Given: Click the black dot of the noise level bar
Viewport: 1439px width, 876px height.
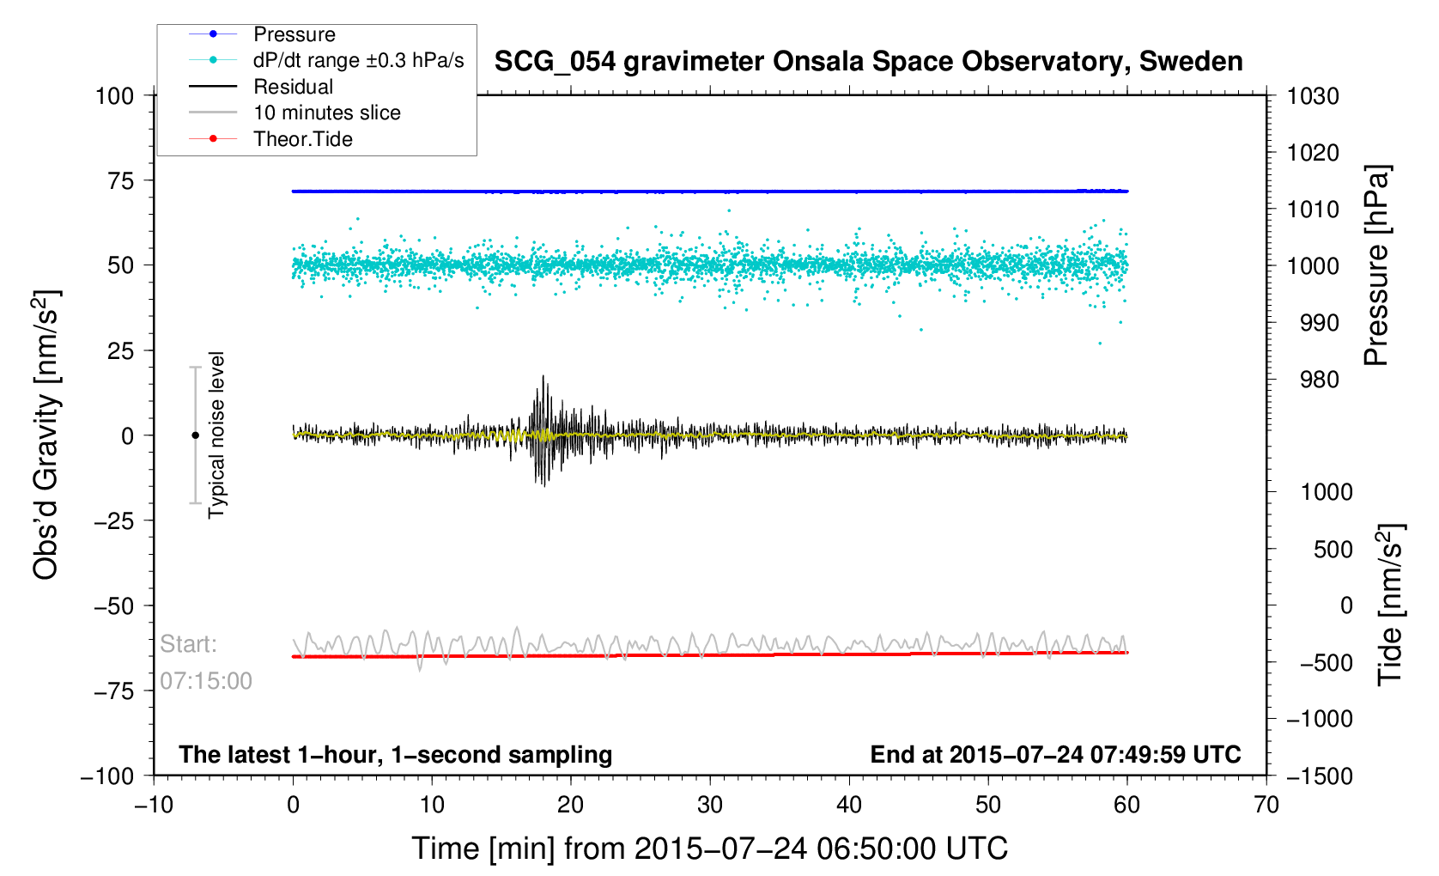Looking at the screenshot, I should click(195, 435).
